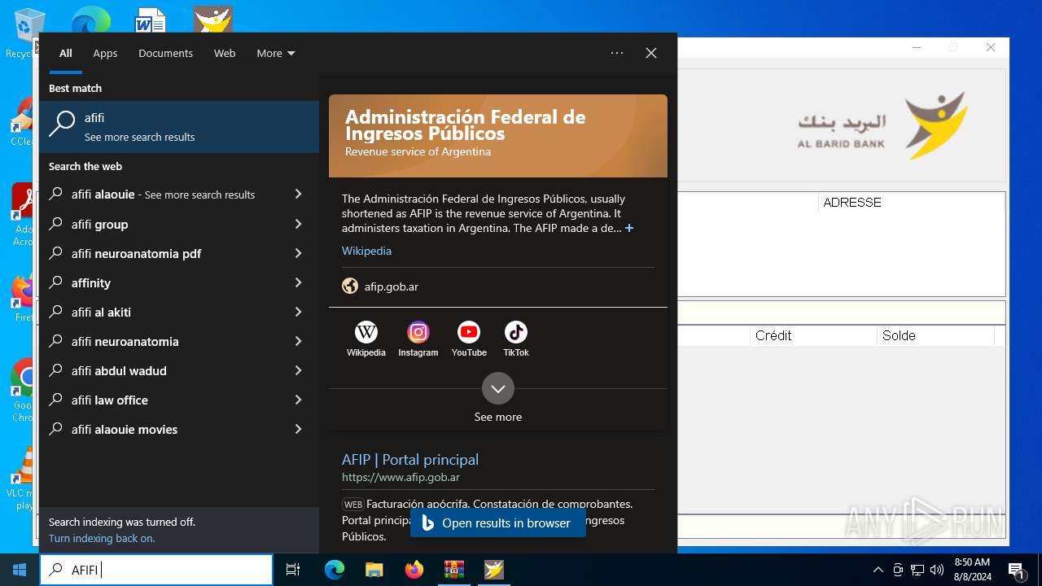Click See more down-arrow button

pyautogui.click(x=498, y=388)
